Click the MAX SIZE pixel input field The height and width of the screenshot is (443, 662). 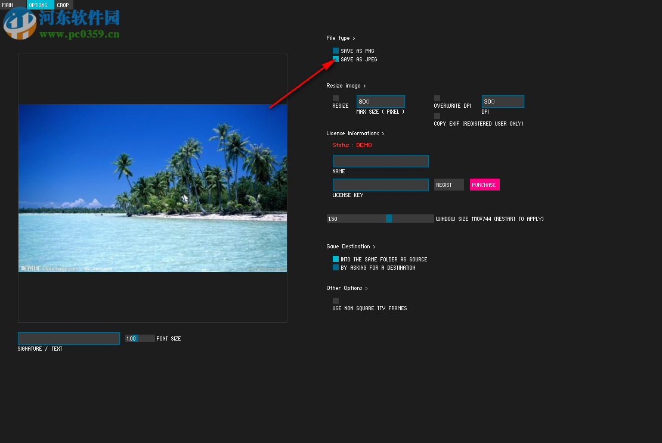click(381, 102)
